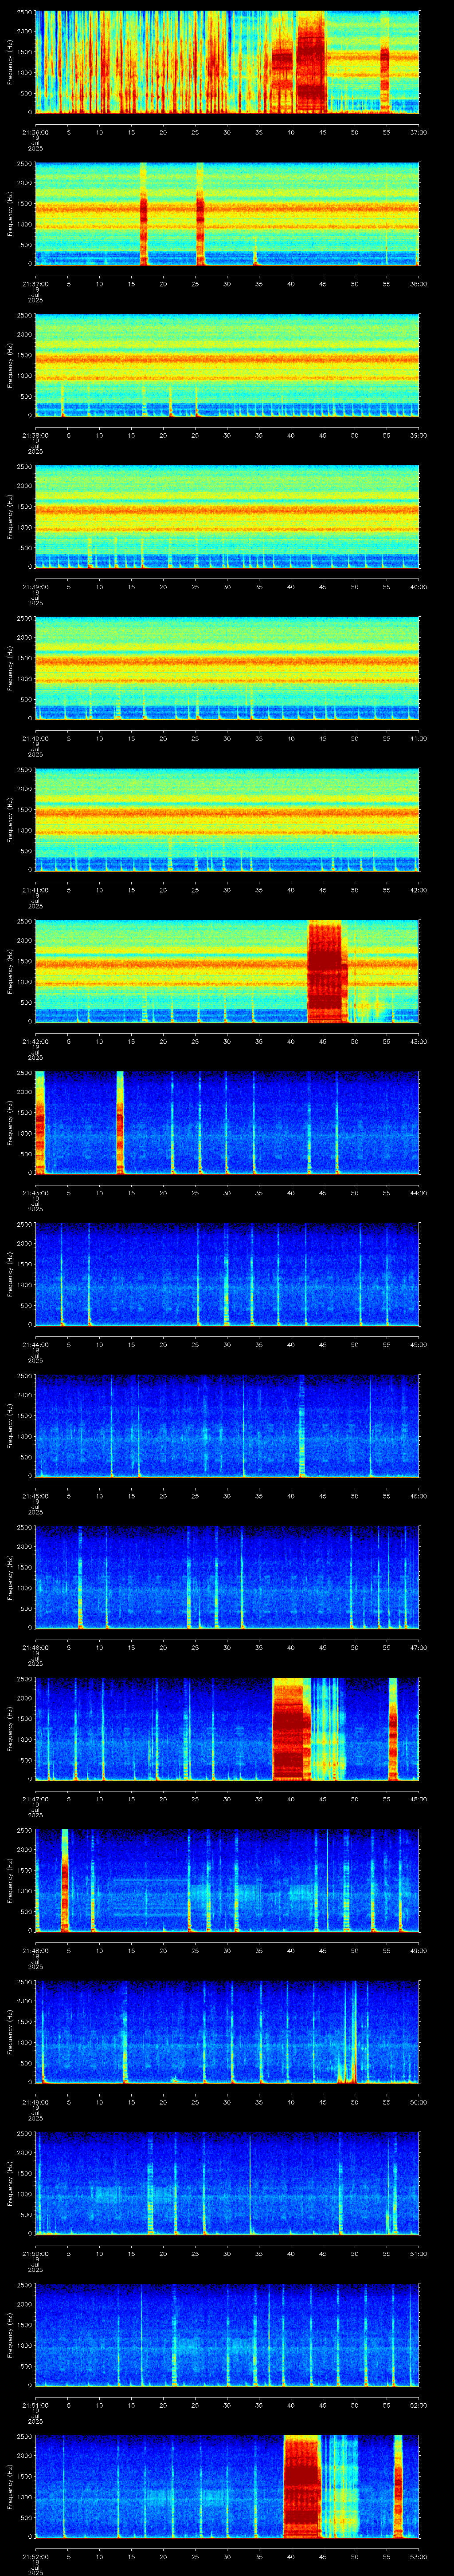Click the 53:00 end time label

point(418,2557)
